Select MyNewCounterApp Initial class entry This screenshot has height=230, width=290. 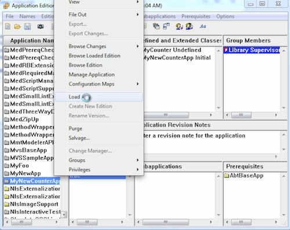pyautogui.click(x=177, y=57)
